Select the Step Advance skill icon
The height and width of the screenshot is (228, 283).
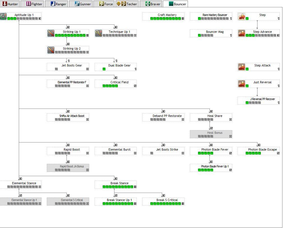pyautogui.click(x=241, y=33)
